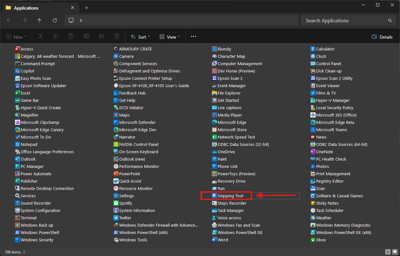Click the Publisher icon
Viewport: 400px width, 256px height.
coord(18,181)
